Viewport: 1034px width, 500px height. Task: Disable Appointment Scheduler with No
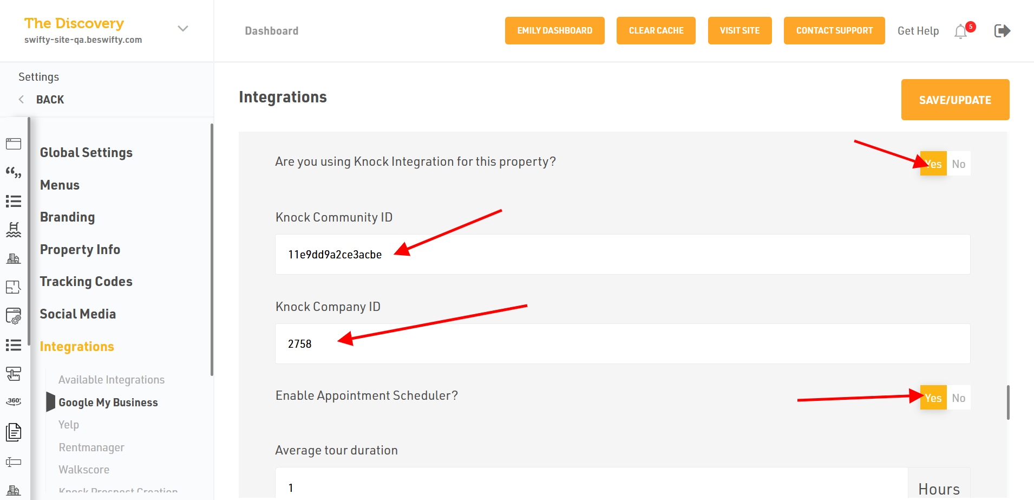pyautogui.click(x=958, y=398)
